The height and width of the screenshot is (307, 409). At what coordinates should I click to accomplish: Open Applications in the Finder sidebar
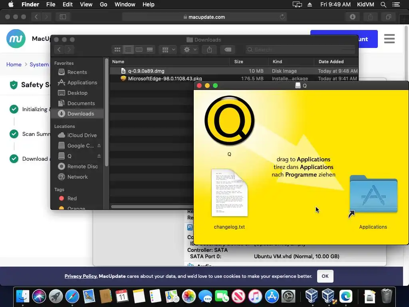(x=77, y=82)
